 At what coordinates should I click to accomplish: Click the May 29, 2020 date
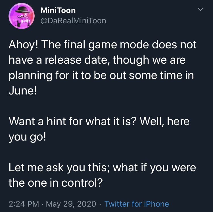[71, 204]
